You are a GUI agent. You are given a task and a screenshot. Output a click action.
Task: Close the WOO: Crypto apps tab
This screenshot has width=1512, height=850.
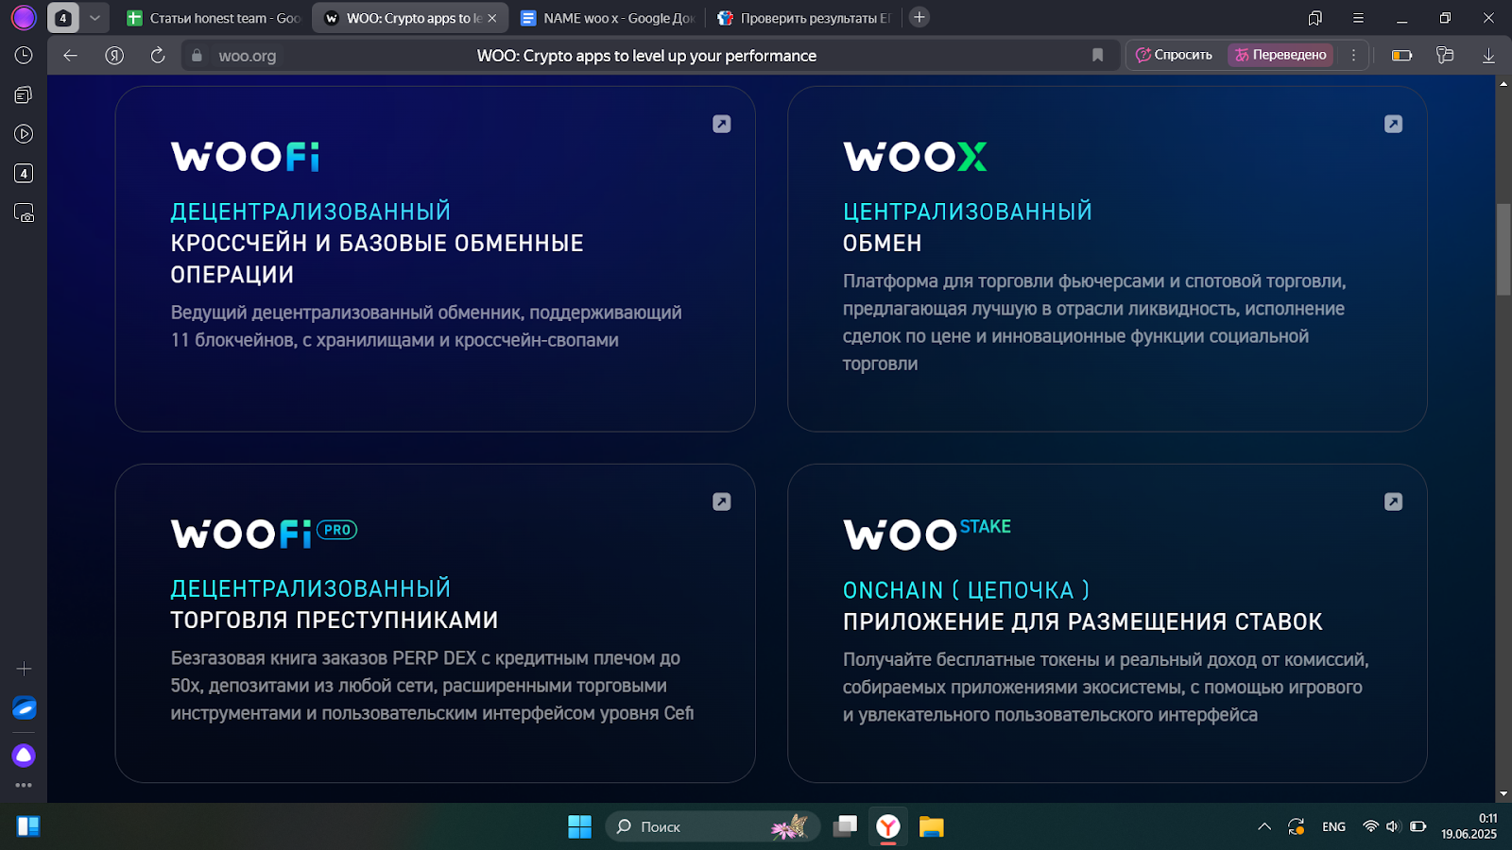point(492,18)
